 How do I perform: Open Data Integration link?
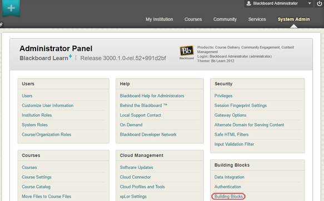[229, 177]
